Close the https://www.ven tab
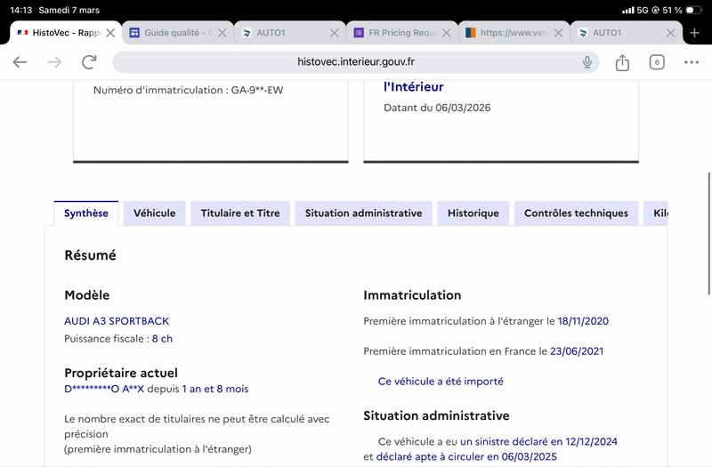The height and width of the screenshot is (467, 712). click(559, 33)
